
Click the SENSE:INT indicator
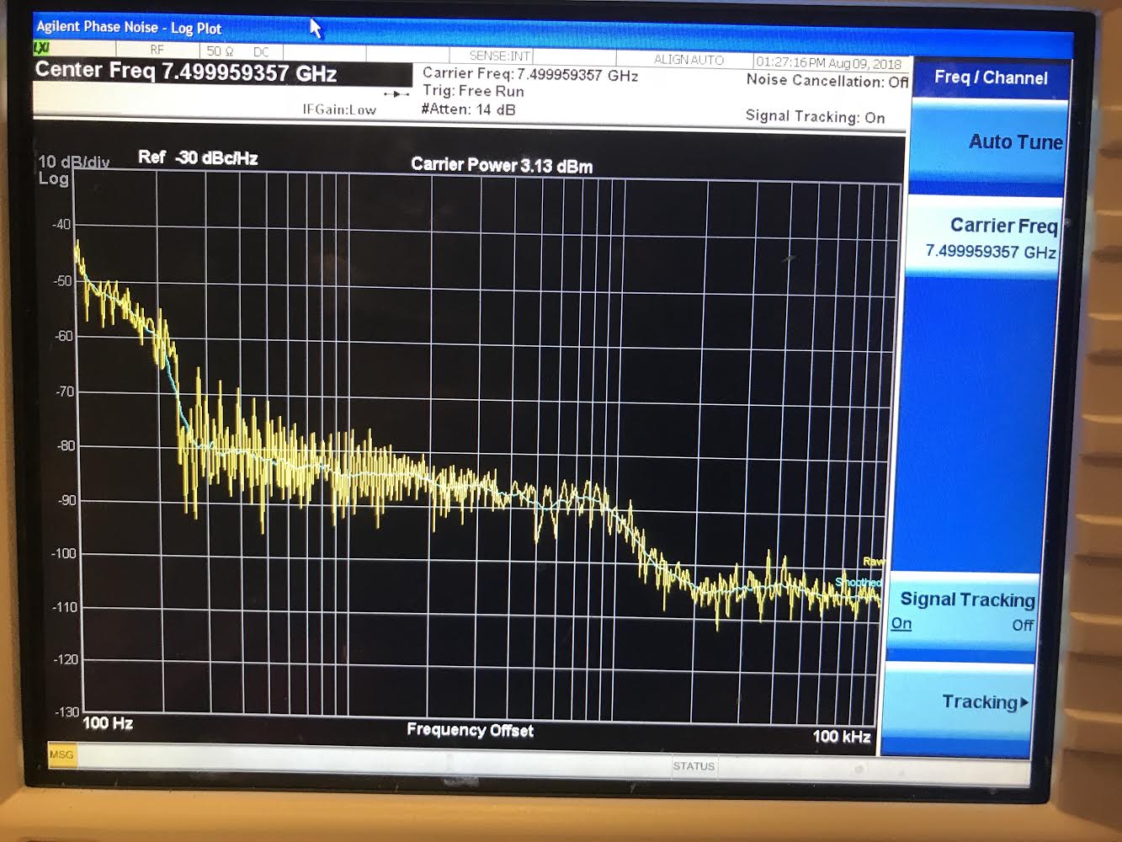point(500,56)
